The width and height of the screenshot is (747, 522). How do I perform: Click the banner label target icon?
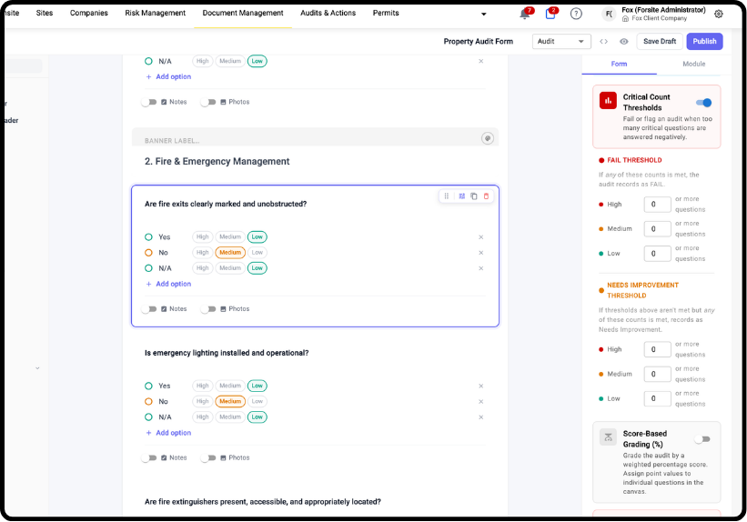488,138
